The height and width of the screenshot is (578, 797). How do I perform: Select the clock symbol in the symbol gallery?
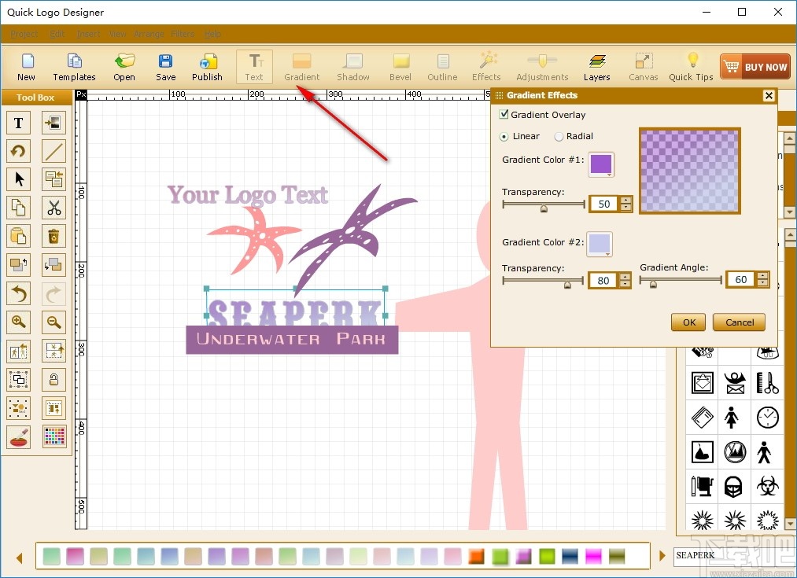[767, 418]
